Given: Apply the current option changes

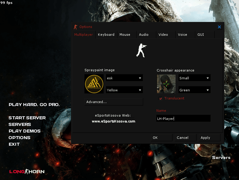Looking at the screenshot, I should (x=209, y=138).
